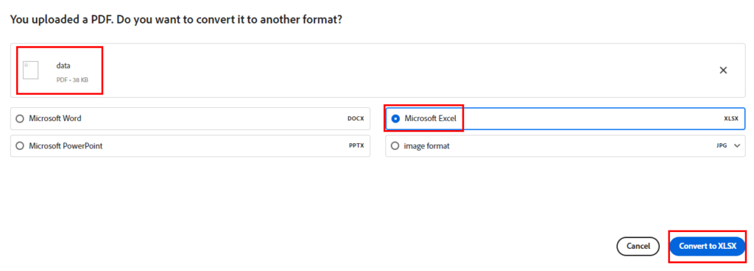Remove the uploaded data file with X
This screenshot has height=271, width=754.
723,70
